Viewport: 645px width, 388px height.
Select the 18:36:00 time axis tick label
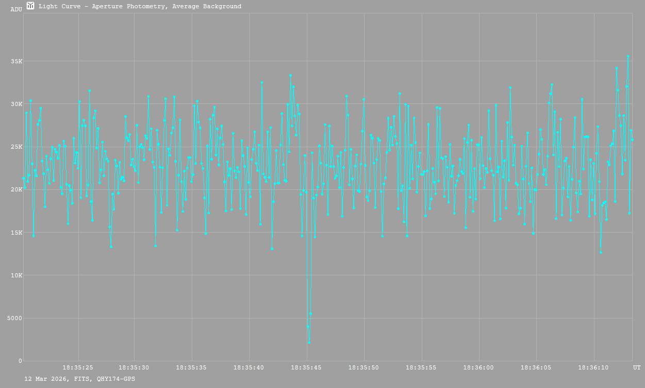[479, 367]
